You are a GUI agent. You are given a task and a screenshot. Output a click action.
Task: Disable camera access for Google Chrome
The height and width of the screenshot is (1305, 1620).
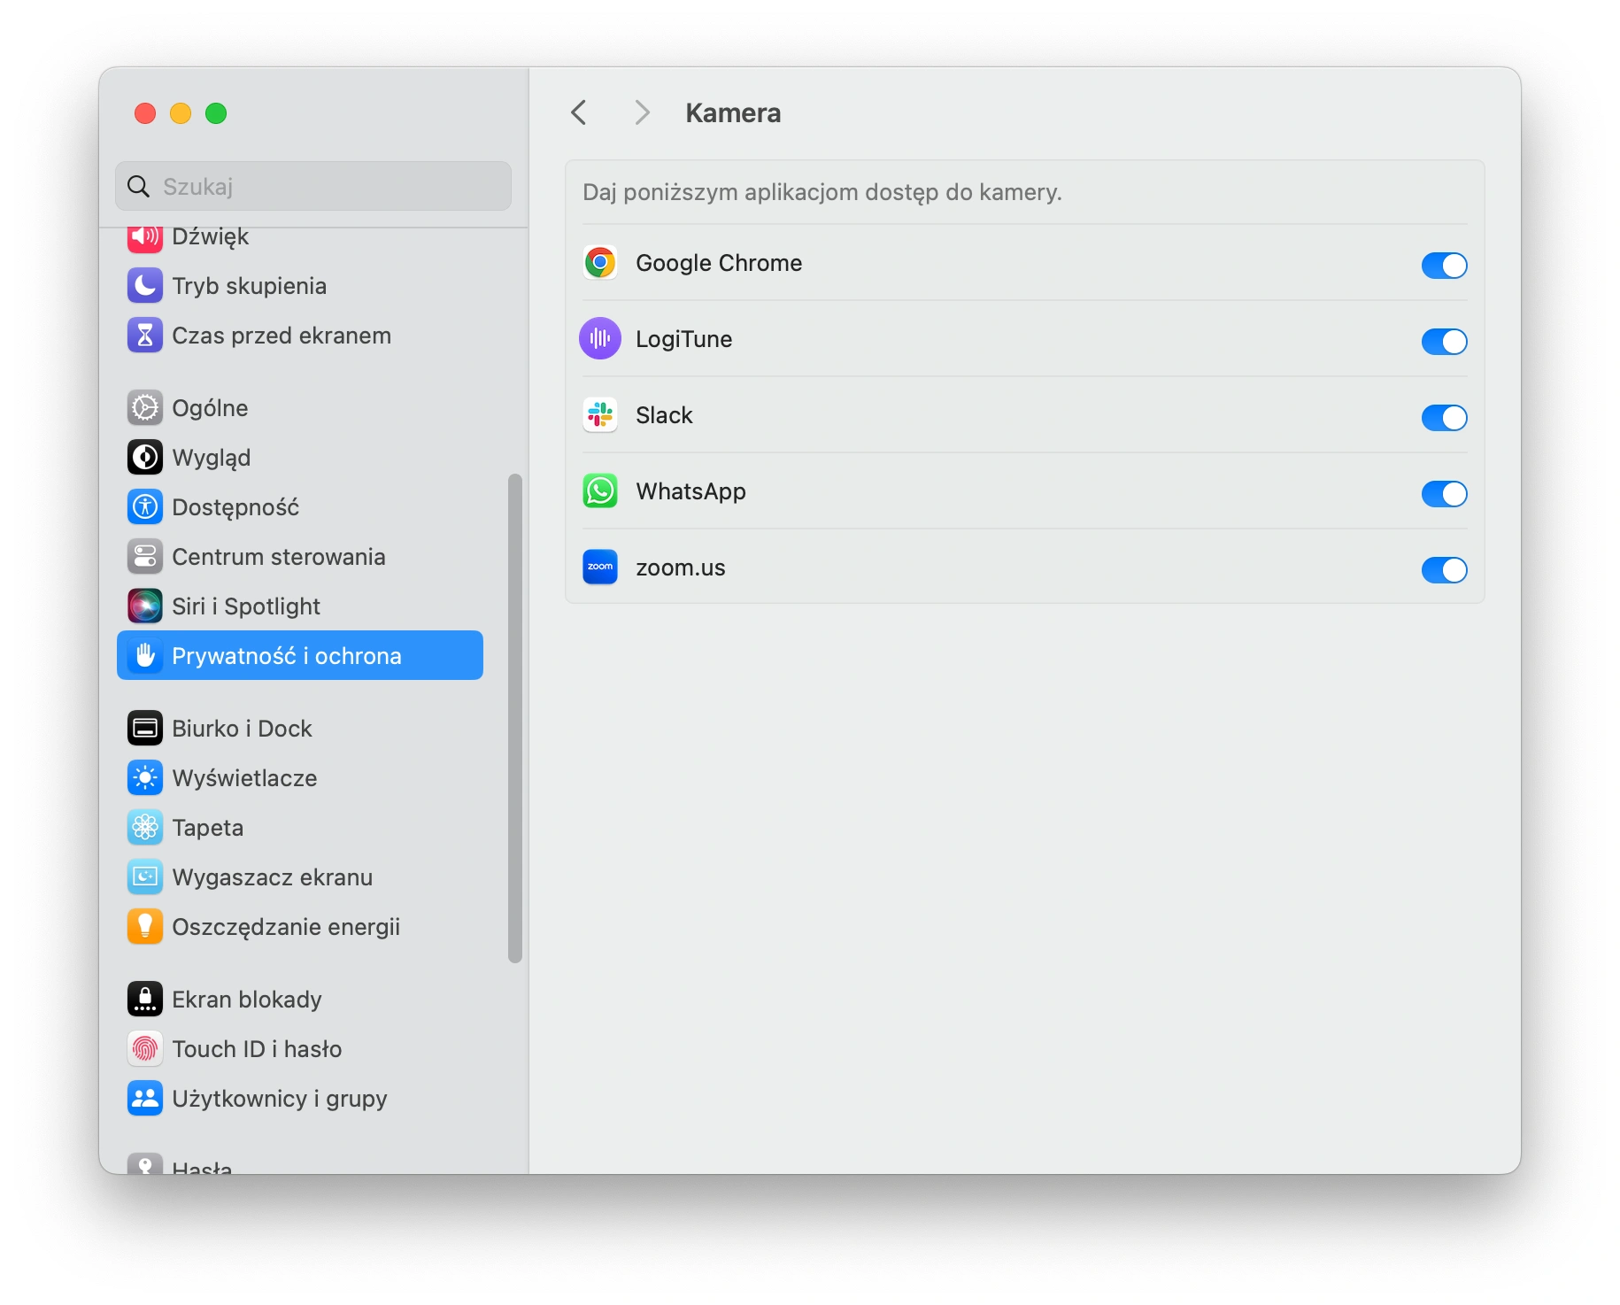tap(1444, 265)
